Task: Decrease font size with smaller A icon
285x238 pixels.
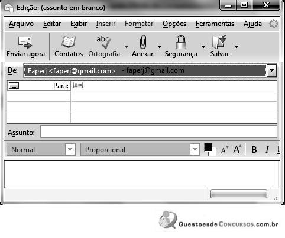Action: tap(225, 150)
